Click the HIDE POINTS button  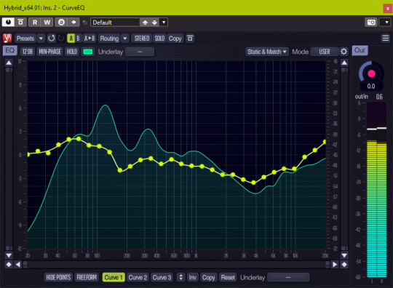click(58, 277)
